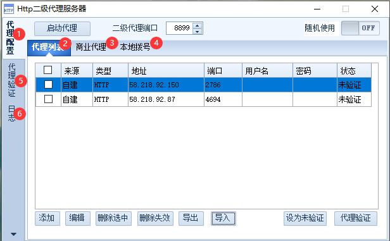Sort by the 状态 column header
This screenshot has width=390, height=241.
[354, 70]
